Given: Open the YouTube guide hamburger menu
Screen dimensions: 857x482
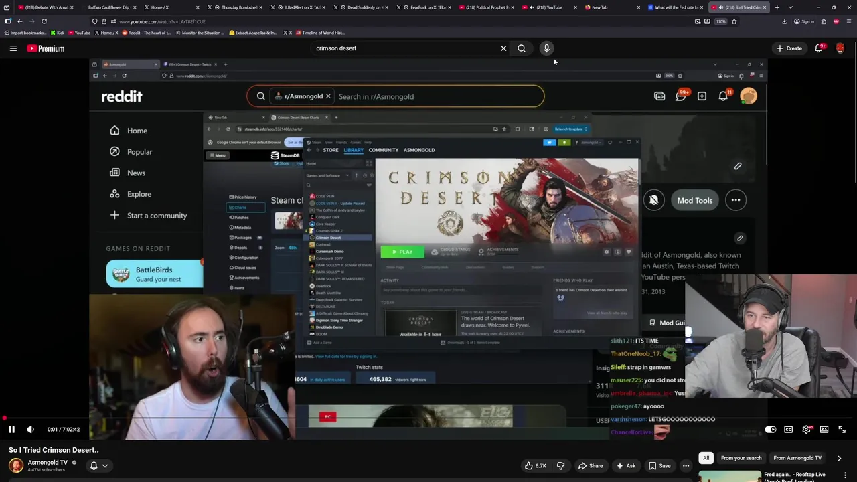Looking at the screenshot, I should [x=13, y=48].
